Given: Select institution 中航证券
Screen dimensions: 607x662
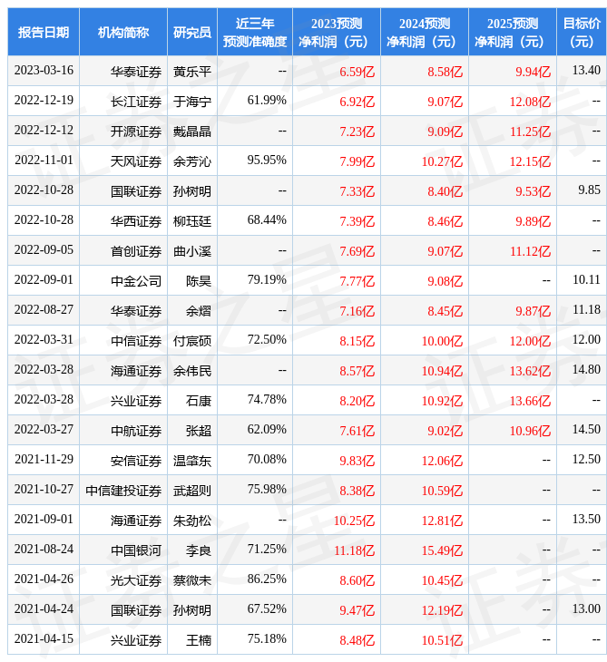Looking at the screenshot, I should [136, 431].
